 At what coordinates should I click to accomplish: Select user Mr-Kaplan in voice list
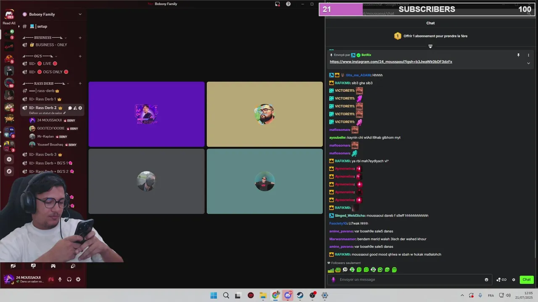[x=48, y=136]
